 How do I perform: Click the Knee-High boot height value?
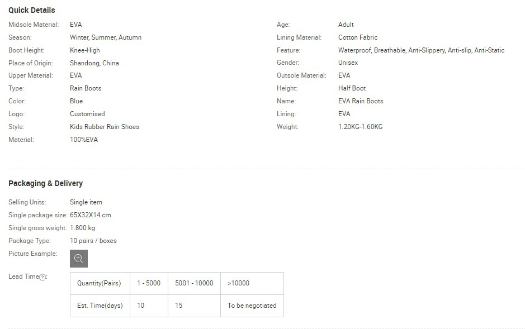pos(85,50)
